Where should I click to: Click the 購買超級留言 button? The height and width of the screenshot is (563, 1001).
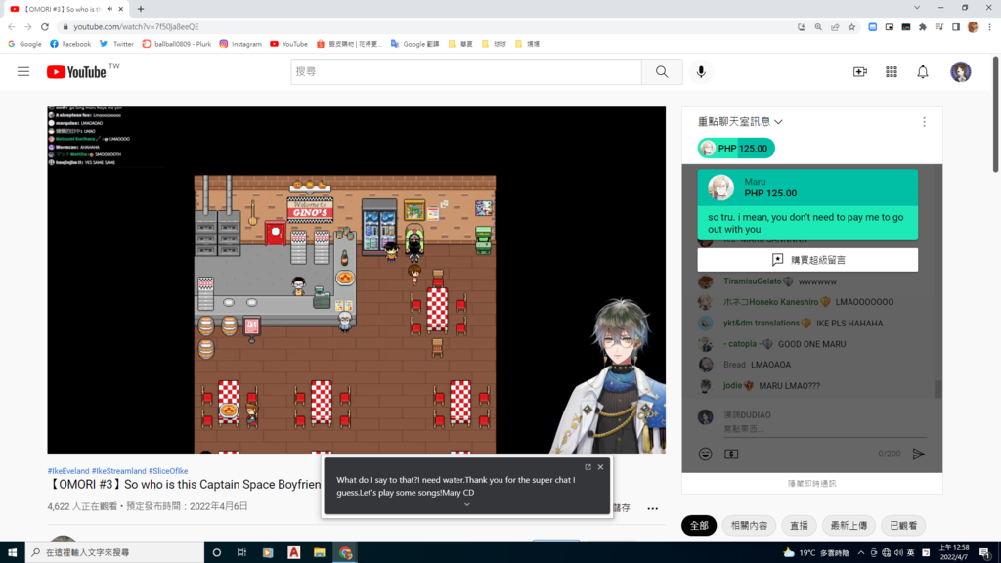[807, 260]
